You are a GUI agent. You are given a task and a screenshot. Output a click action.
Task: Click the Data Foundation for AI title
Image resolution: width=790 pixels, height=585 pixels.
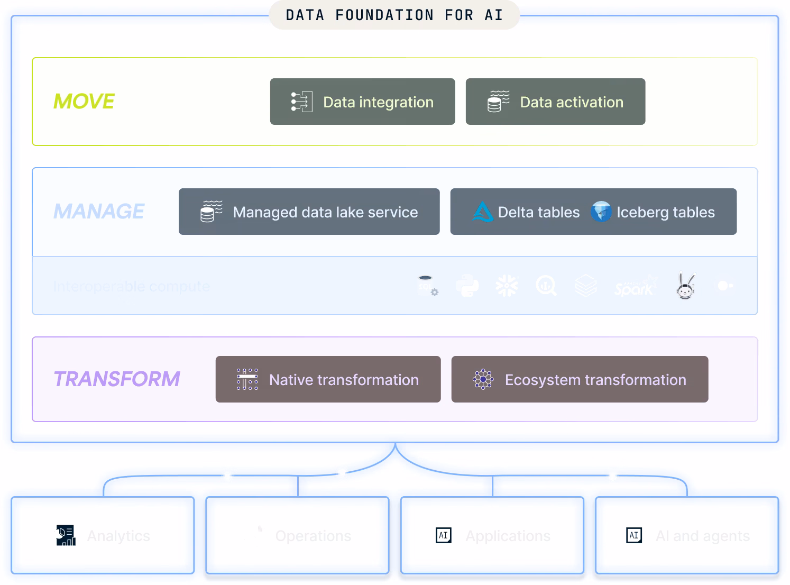(x=394, y=15)
